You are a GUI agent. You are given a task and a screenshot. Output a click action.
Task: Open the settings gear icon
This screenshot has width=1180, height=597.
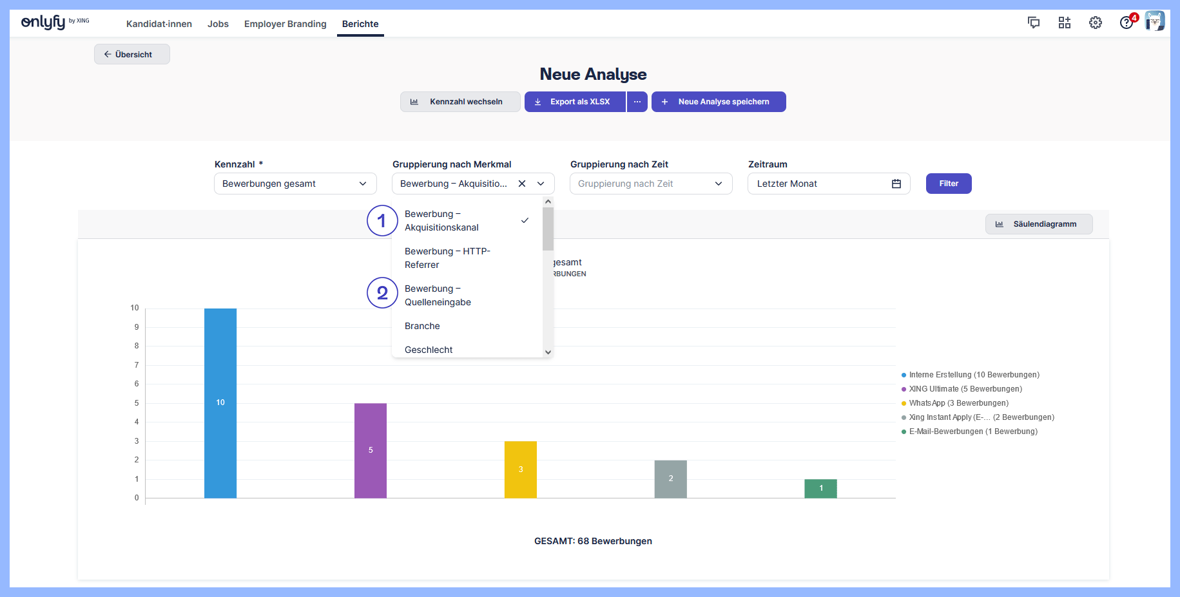[x=1096, y=23]
